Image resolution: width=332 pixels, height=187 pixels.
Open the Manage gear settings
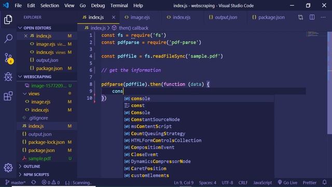coord(8,168)
